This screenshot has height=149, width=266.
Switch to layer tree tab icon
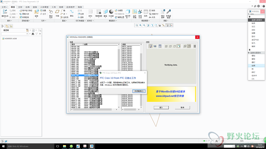point(7,26)
